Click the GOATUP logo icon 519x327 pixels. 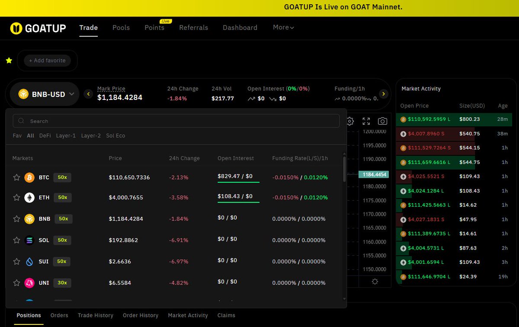click(x=16, y=28)
